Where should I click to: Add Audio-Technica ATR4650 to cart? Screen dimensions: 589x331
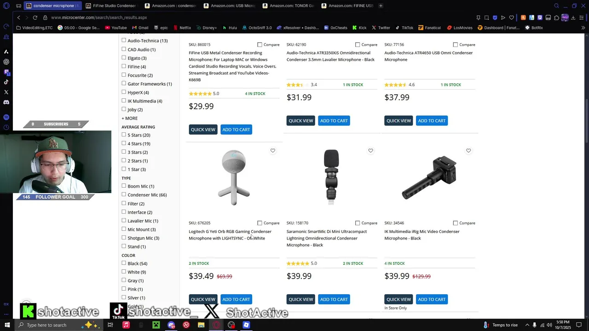(432, 121)
